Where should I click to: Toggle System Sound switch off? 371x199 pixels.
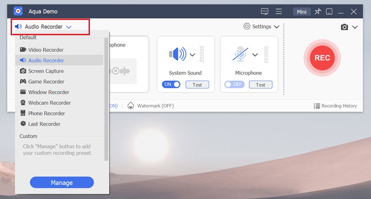[x=171, y=84]
